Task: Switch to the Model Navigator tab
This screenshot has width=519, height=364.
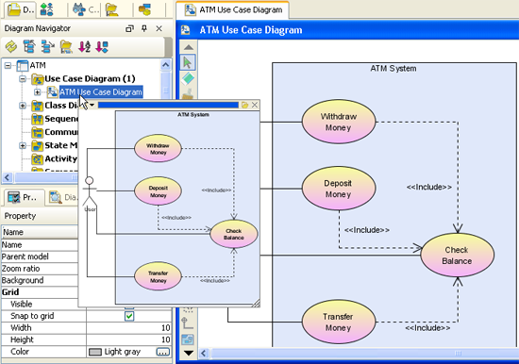Action: tap(47, 9)
